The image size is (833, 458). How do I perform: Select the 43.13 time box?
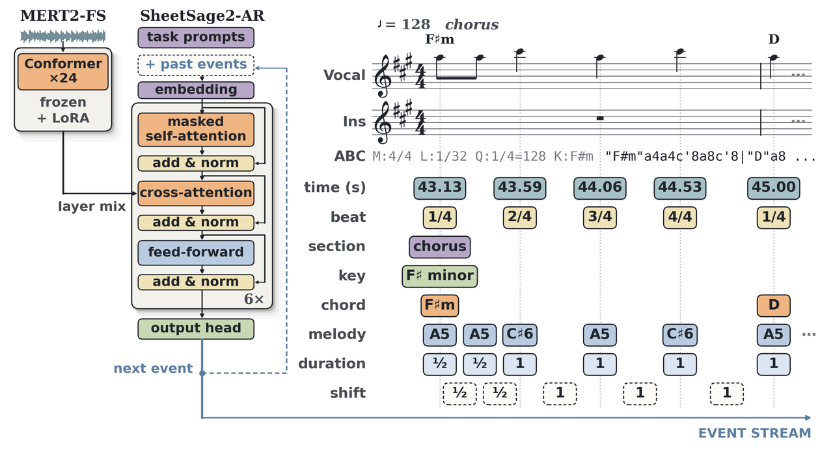[440, 188]
